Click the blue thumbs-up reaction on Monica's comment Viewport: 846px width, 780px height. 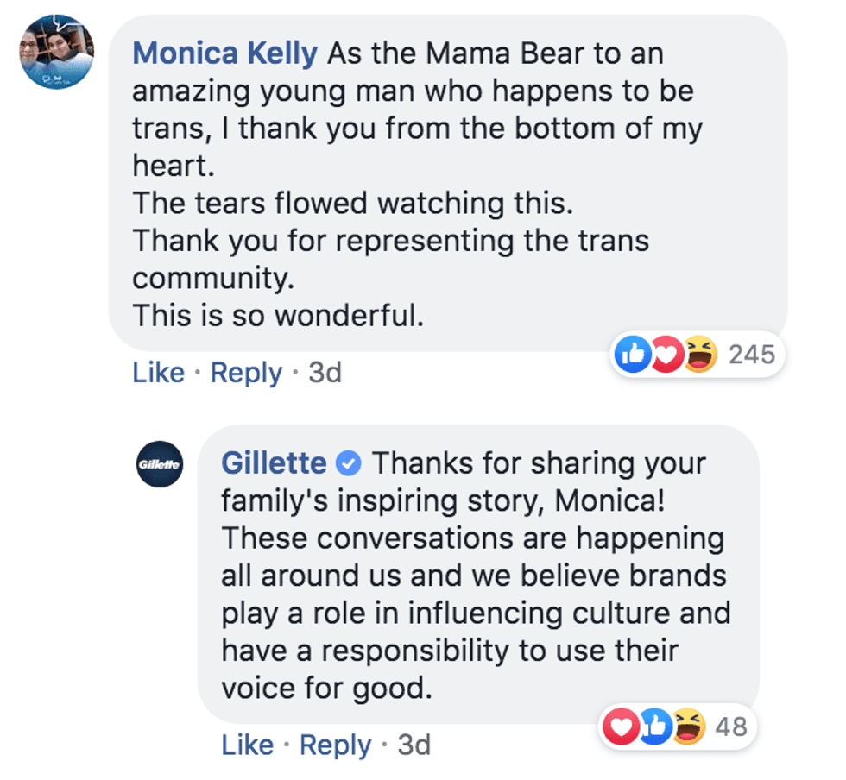(633, 355)
